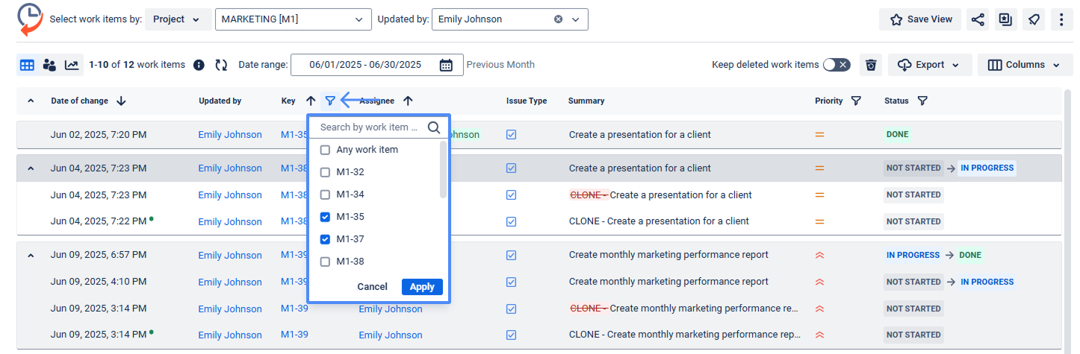
Task: Open the Project selection dropdown
Action: [x=177, y=19]
